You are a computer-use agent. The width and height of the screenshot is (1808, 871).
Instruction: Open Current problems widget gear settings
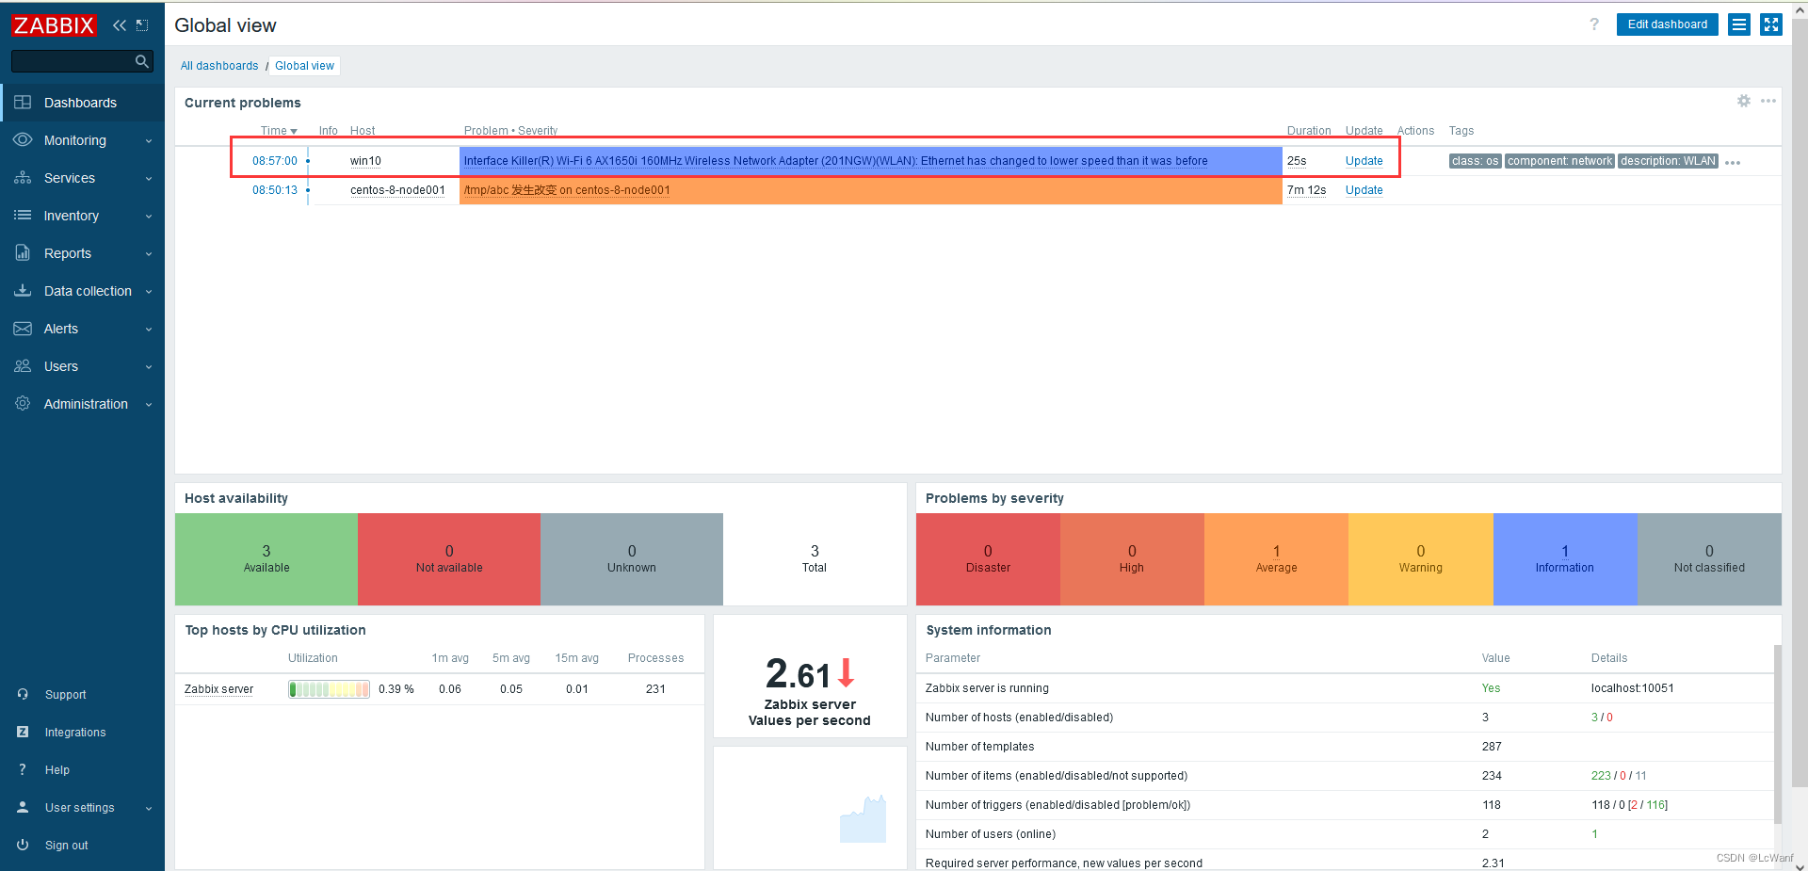1744,101
